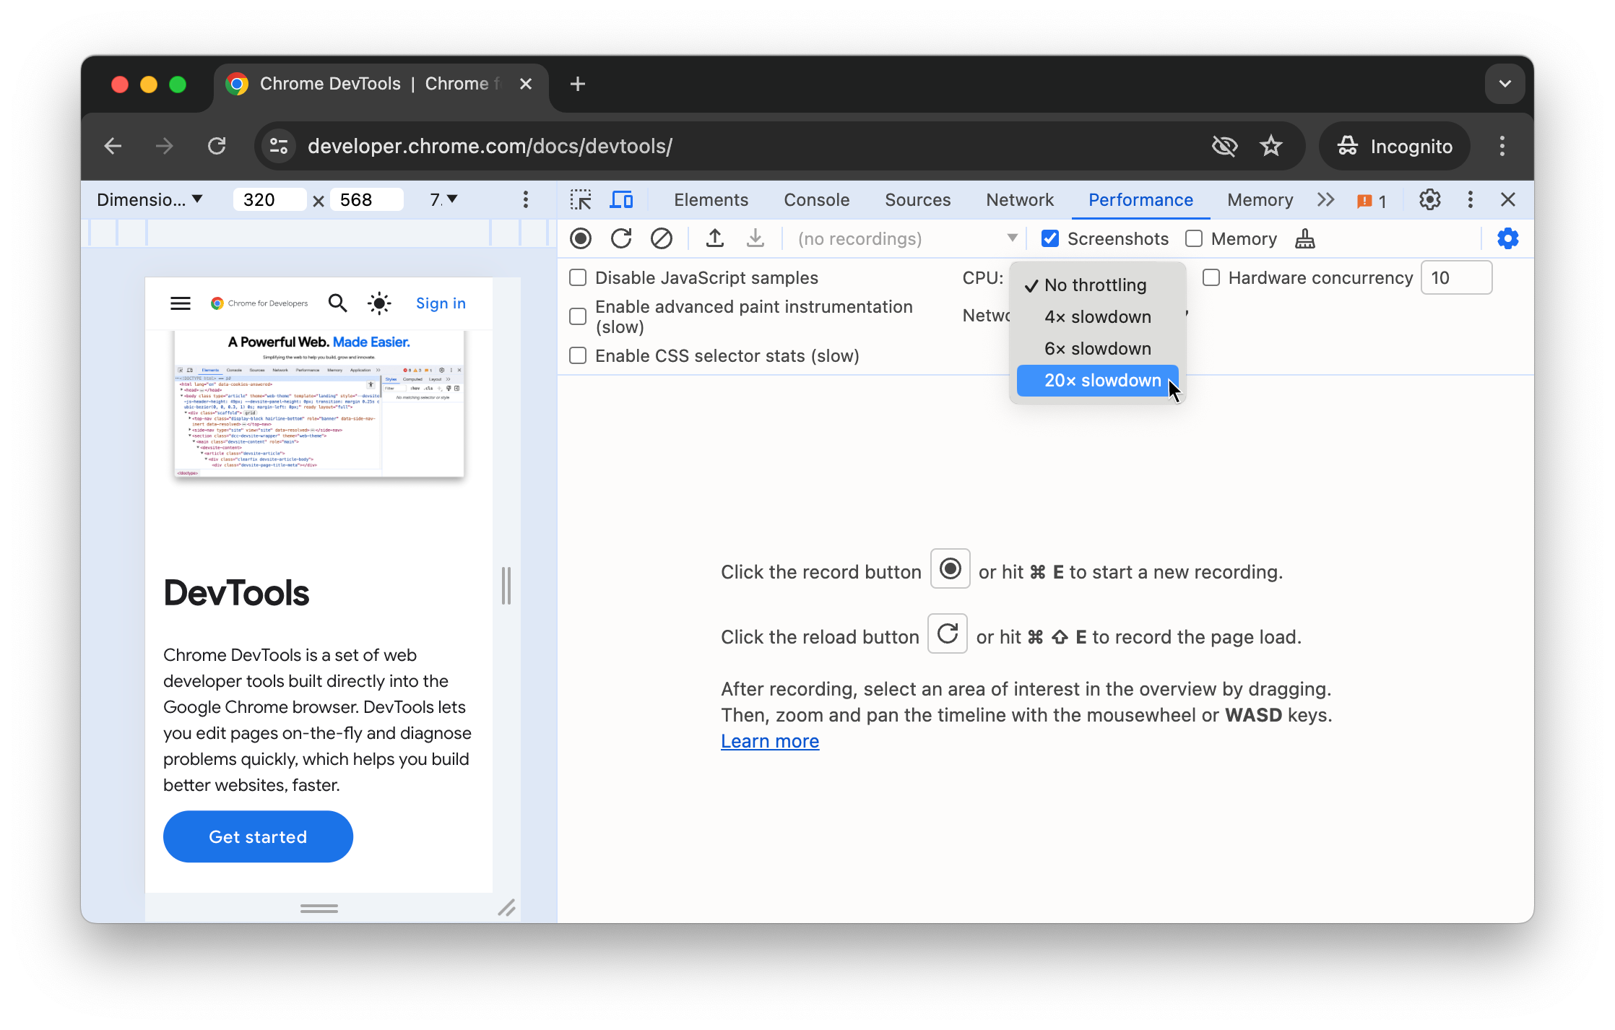This screenshot has width=1615, height=1030.
Task: Click the upload/import recording icon
Action: click(712, 239)
